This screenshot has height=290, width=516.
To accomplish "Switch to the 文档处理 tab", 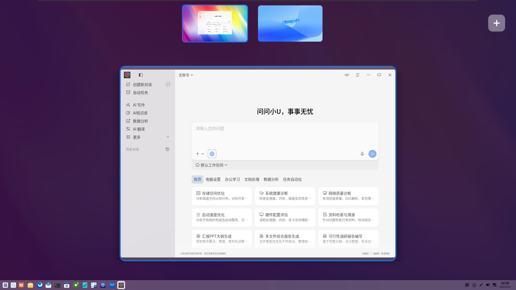I will tap(252, 179).
